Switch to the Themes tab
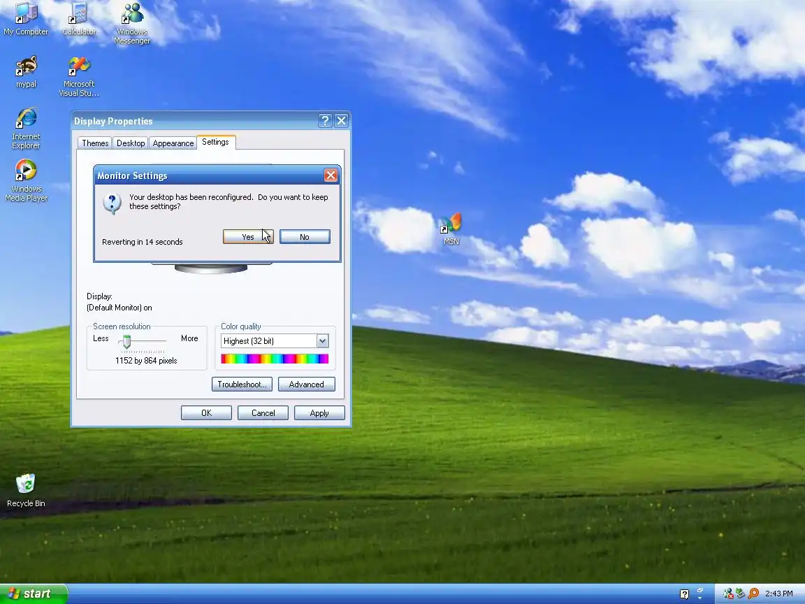This screenshot has height=604, width=805. coord(95,143)
